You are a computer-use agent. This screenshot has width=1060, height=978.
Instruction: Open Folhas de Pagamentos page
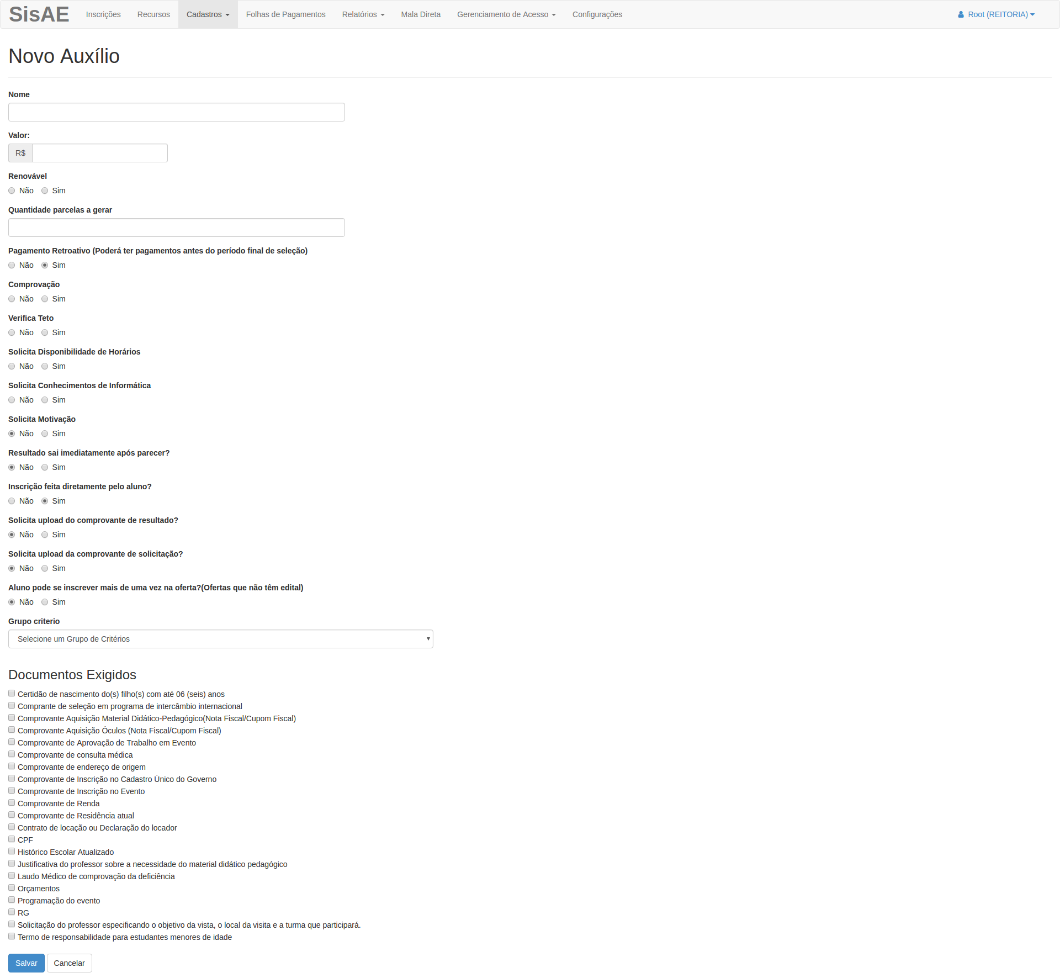(x=285, y=14)
